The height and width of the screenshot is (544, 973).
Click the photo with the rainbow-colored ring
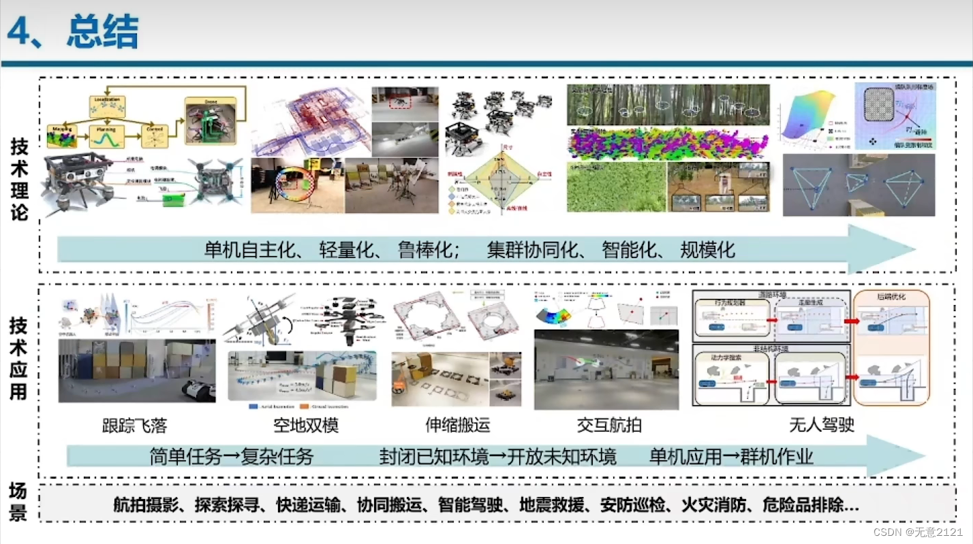click(297, 185)
